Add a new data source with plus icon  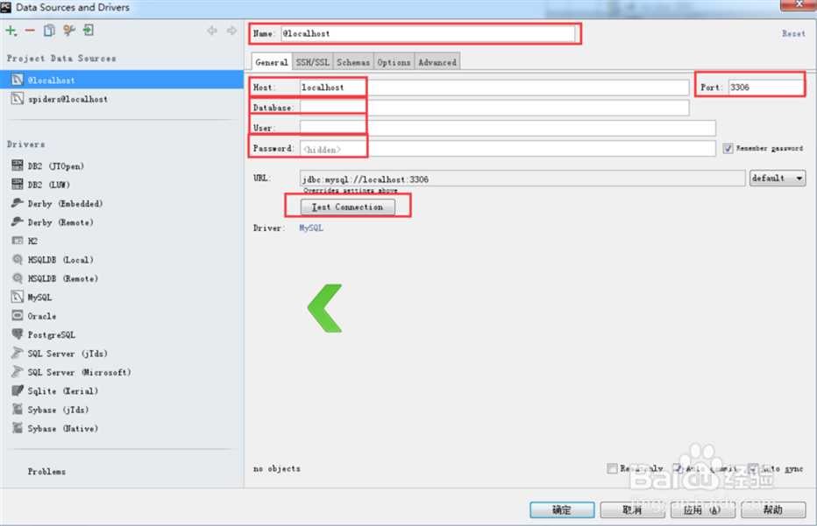click(x=11, y=31)
